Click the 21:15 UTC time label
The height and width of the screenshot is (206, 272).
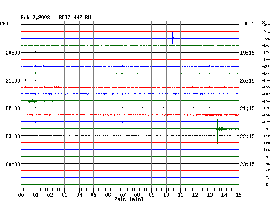(x=247, y=108)
